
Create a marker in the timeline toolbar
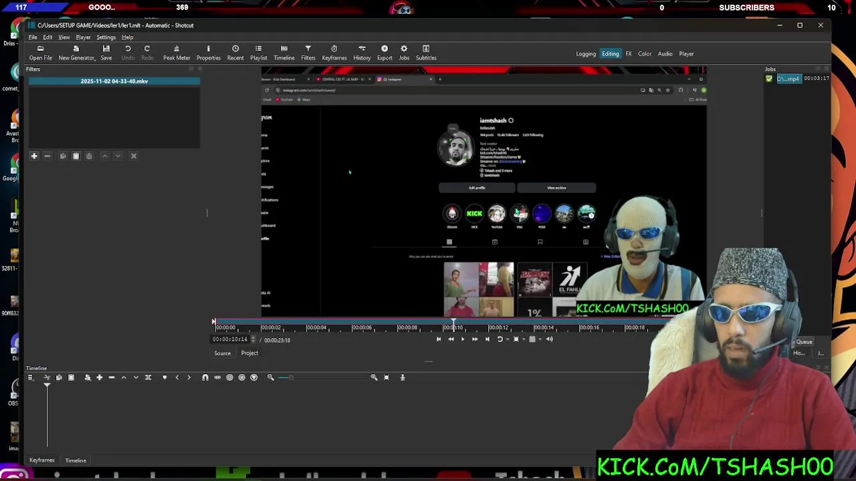[x=165, y=377]
